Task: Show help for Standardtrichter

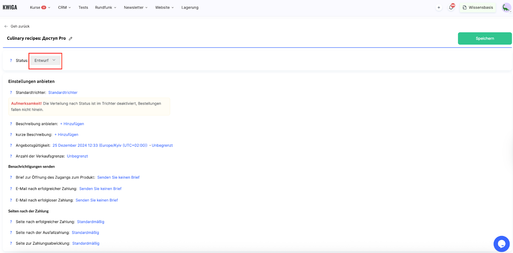Action: tap(11, 92)
